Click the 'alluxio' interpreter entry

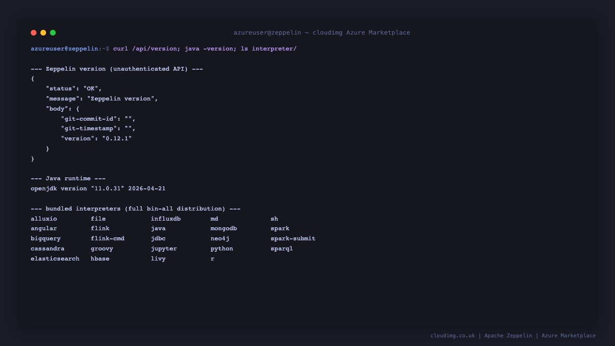point(44,219)
